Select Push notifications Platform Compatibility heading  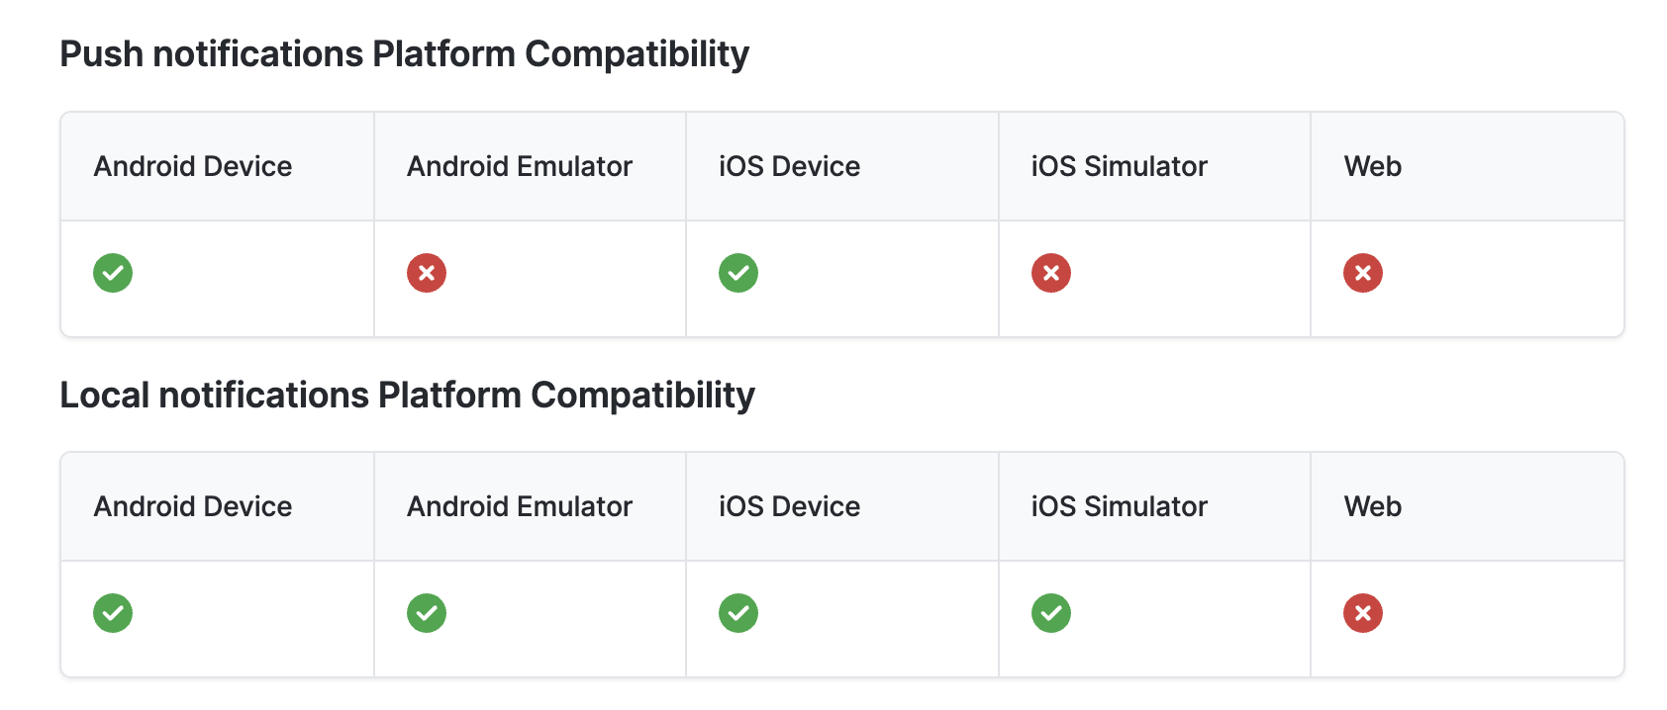point(405,54)
